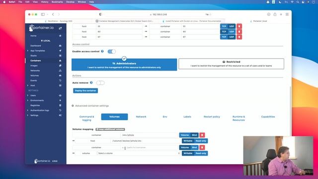Screen dimensions: 318x179
Task: Click the access control help icon
Action: point(102,51)
